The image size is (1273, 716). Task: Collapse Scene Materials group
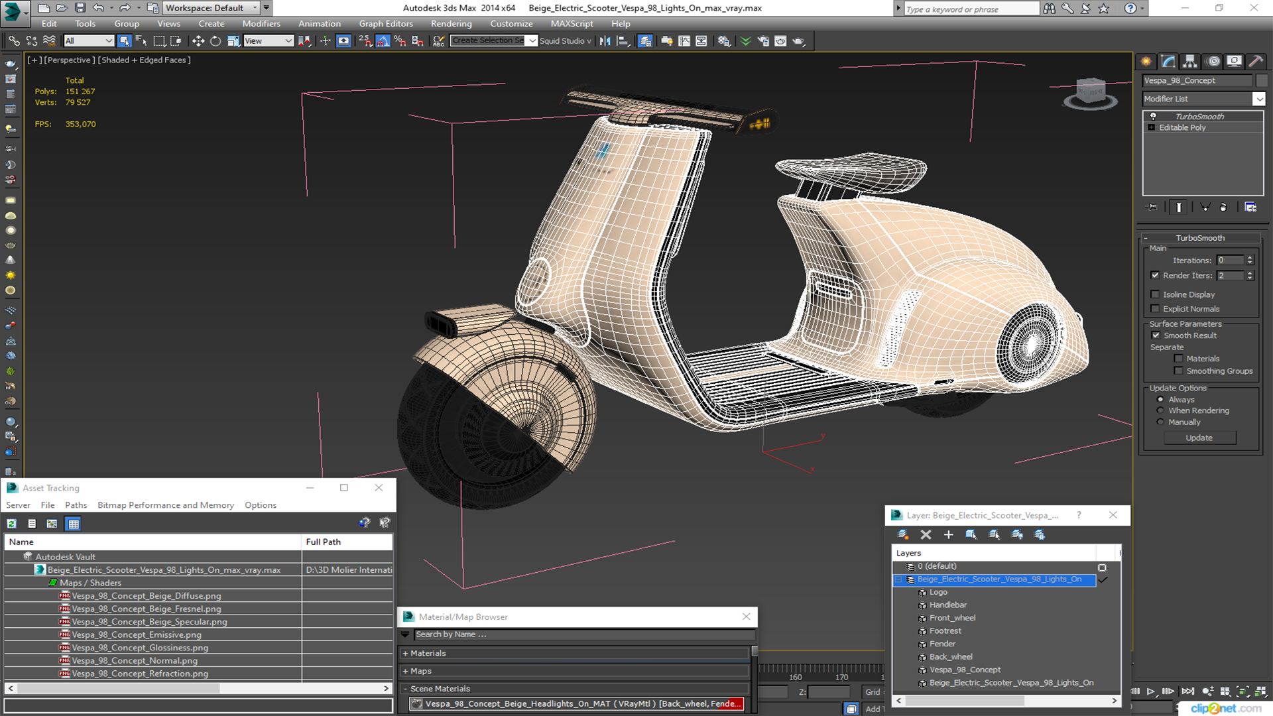(405, 689)
